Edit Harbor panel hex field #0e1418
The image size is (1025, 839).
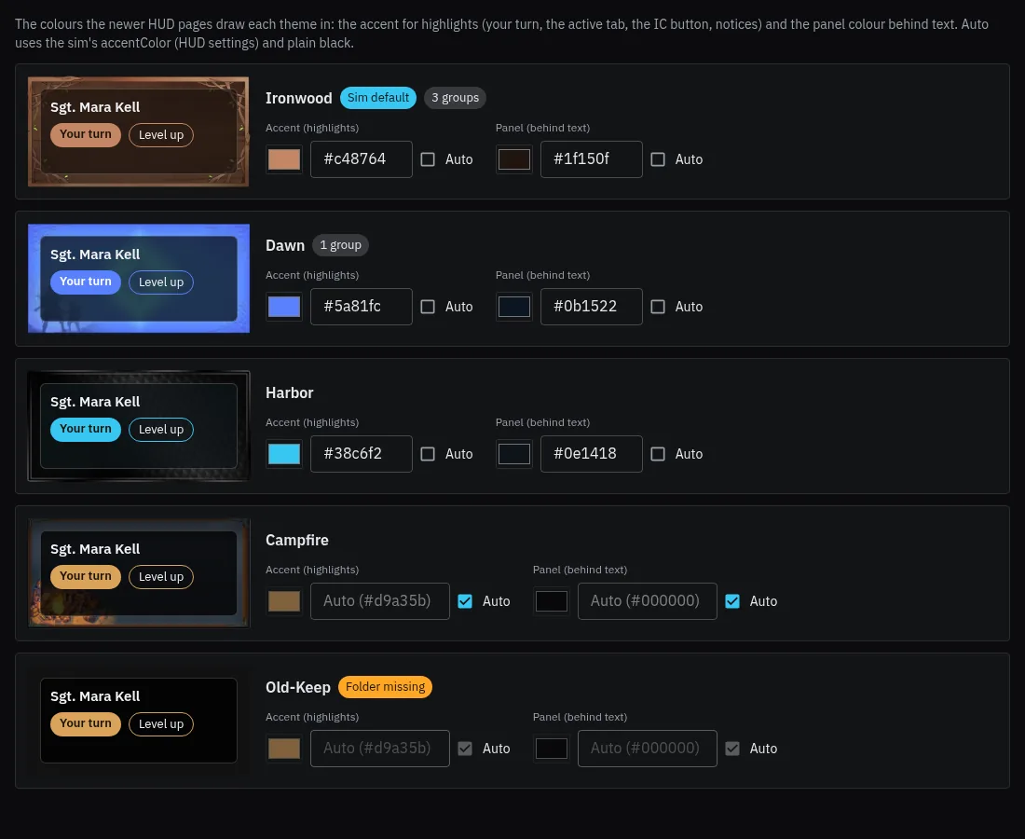pyautogui.click(x=591, y=453)
